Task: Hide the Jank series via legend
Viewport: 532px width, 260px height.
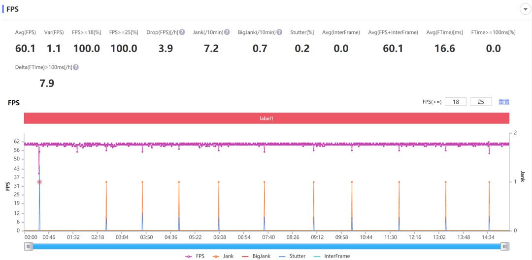Action: (x=223, y=256)
